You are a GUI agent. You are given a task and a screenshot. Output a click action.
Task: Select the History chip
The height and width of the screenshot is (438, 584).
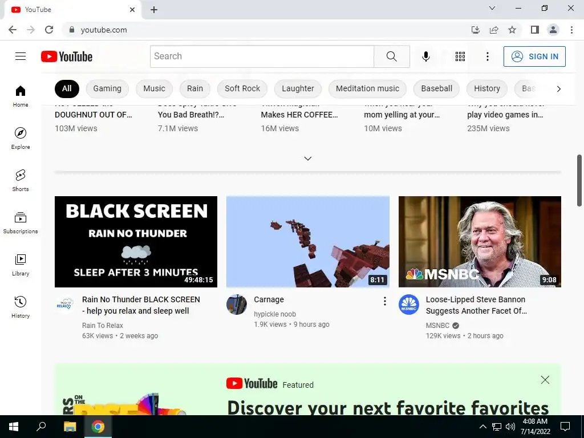coord(487,88)
